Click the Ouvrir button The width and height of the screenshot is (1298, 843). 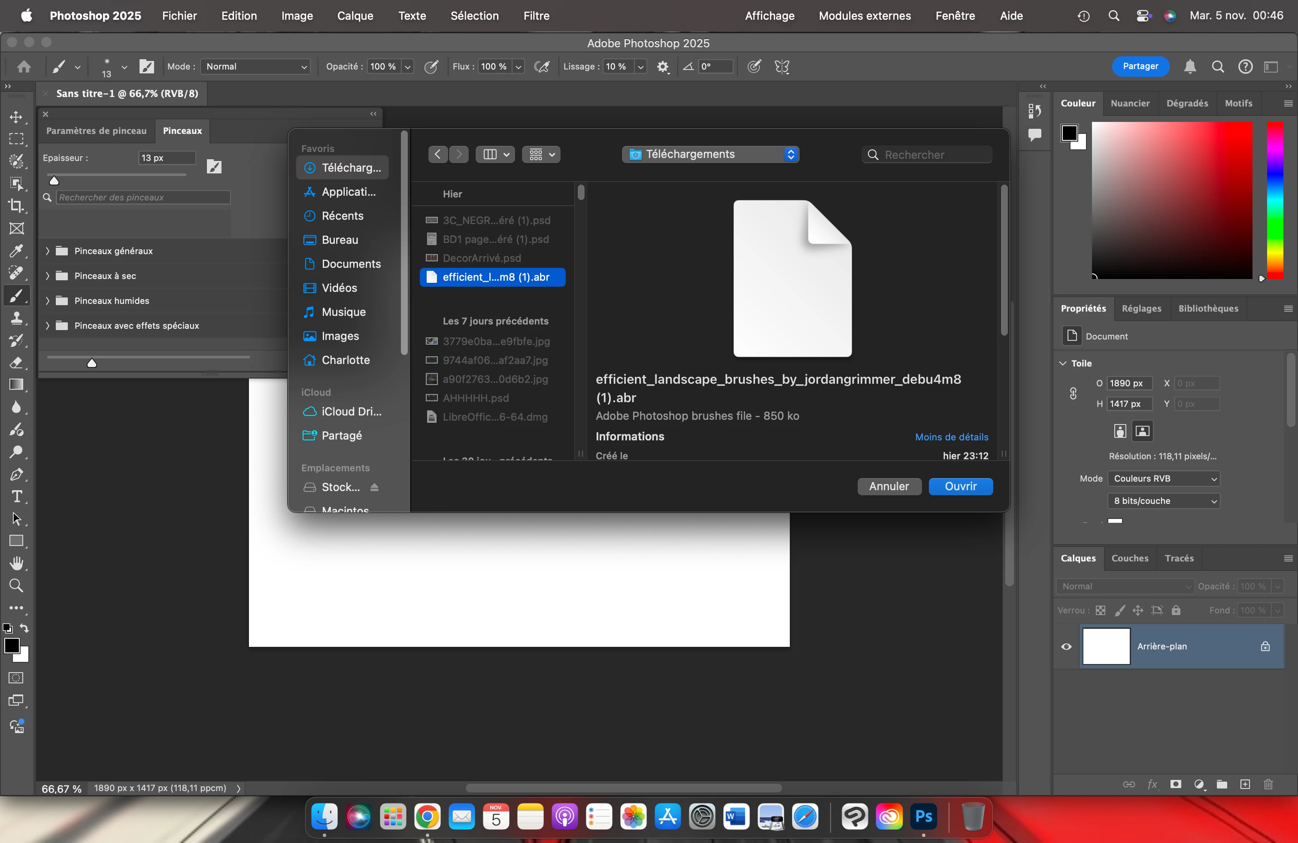[x=960, y=486]
